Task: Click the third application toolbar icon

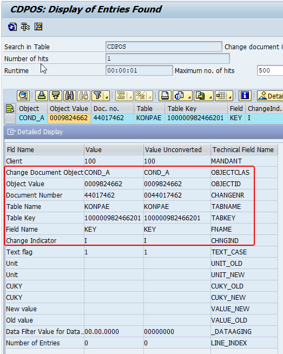Action: click(x=38, y=27)
